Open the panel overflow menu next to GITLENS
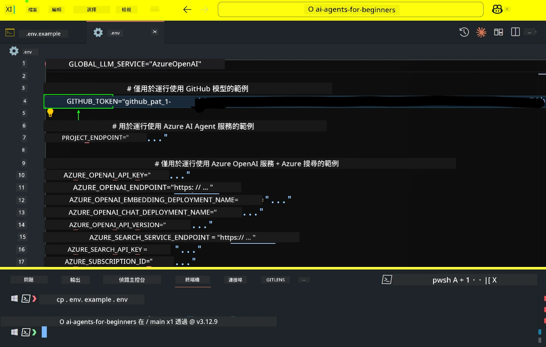This screenshot has width=546, height=347. [303, 280]
